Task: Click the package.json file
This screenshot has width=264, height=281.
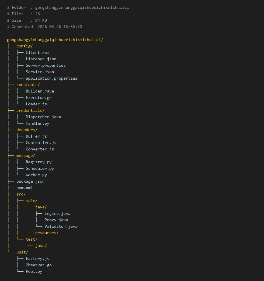Action: [x=30, y=181]
